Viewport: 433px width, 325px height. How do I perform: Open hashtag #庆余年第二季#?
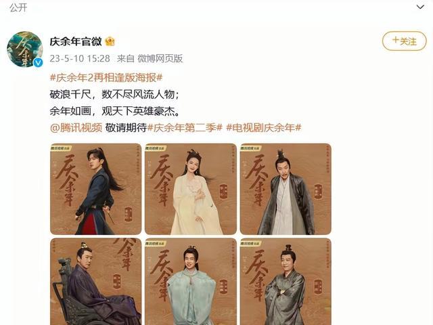point(185,128)
